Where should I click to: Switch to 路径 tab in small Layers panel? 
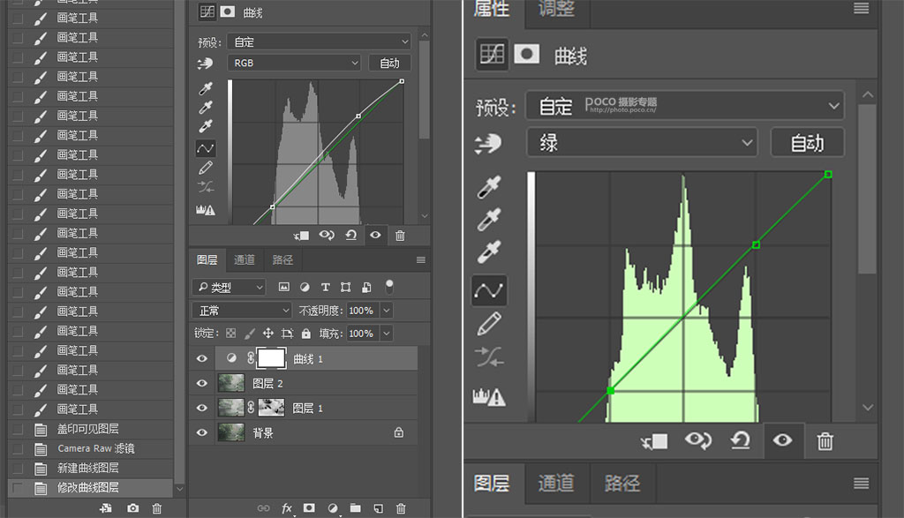(282, 259)
